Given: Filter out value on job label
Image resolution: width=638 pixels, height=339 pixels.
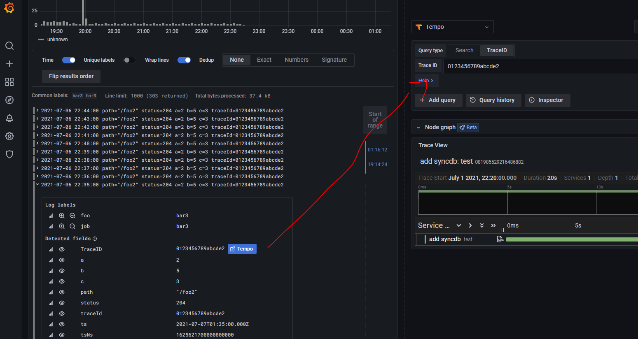Looking at the screenshot, I should pyautogui.click(x=72, y=226).
